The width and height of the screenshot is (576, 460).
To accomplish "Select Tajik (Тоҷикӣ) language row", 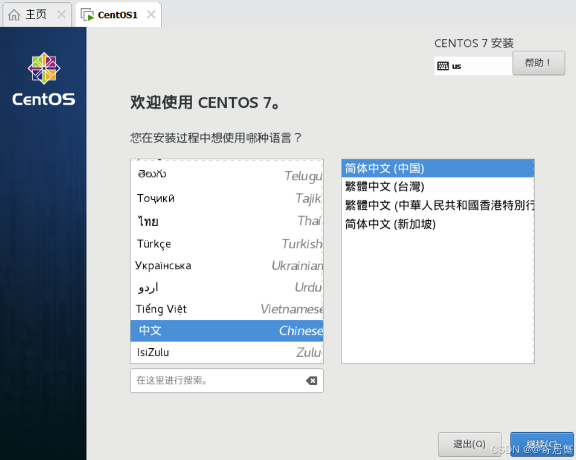I will (227, 199).
